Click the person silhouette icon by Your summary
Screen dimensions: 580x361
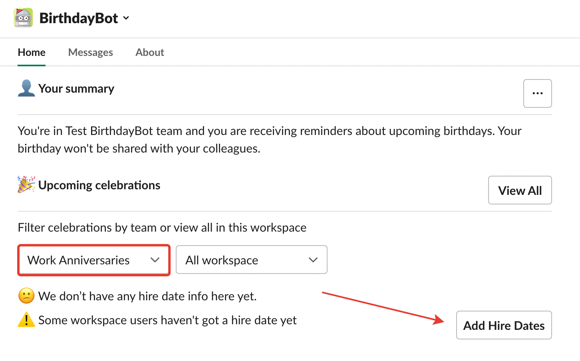tap(26, 88)
